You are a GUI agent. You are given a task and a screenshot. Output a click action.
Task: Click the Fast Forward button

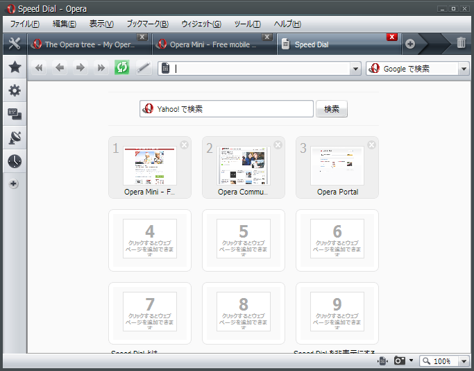pos(101,68)
